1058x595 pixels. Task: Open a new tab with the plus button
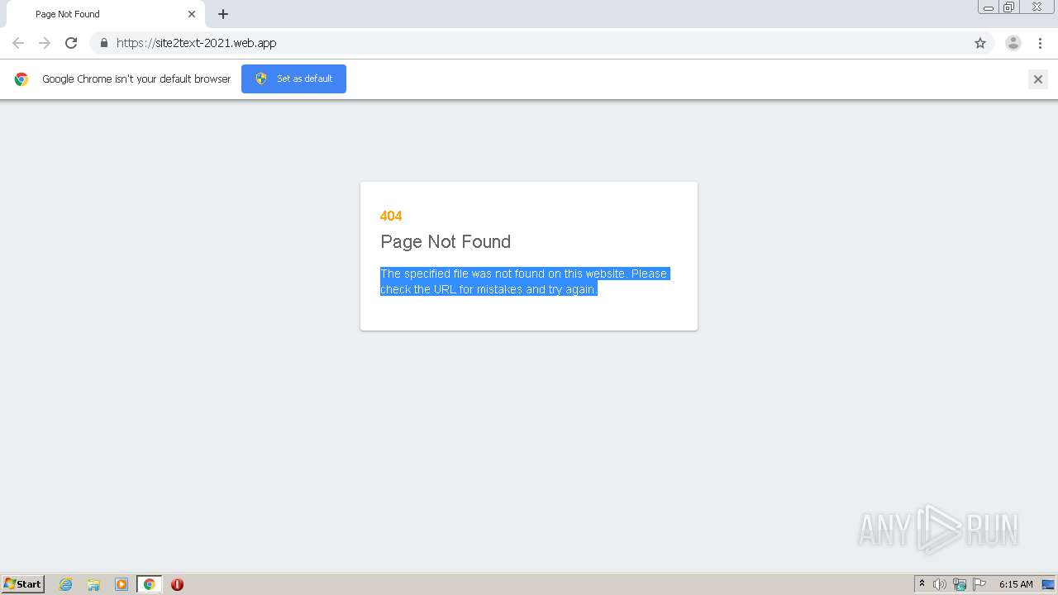223,14
